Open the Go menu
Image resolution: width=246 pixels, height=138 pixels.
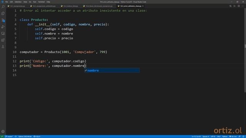[30, 2]
